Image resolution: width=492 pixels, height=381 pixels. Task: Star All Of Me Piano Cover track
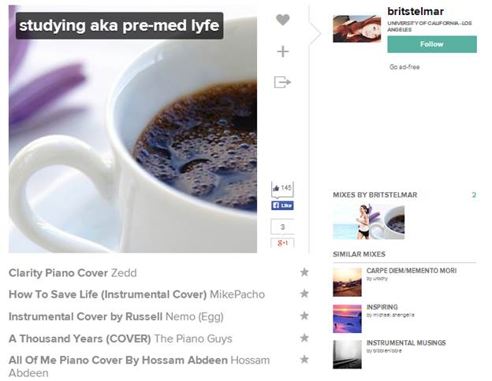pos(304,360)
